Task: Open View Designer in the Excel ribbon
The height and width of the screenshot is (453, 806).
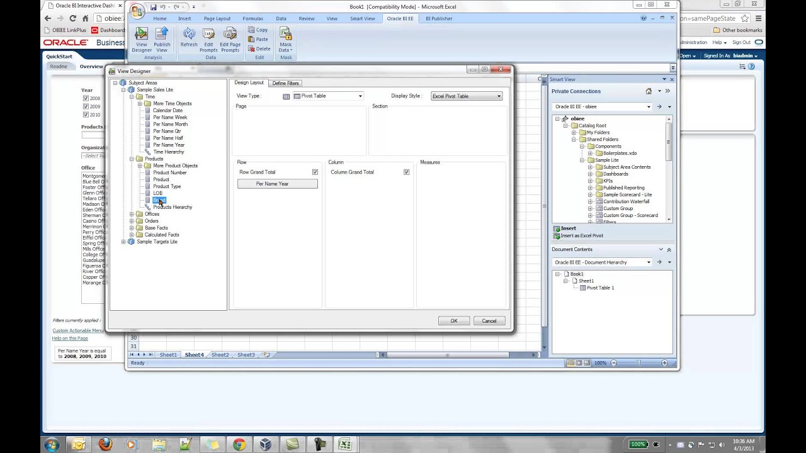Action: (x=141, y=40)
